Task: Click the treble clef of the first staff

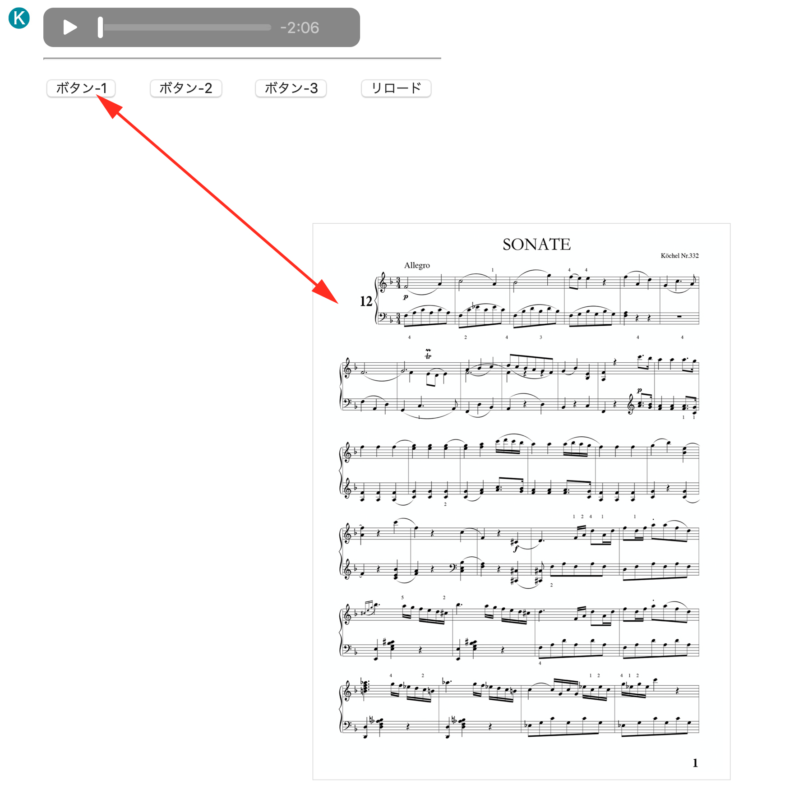Action: click(x=383, y=282)
